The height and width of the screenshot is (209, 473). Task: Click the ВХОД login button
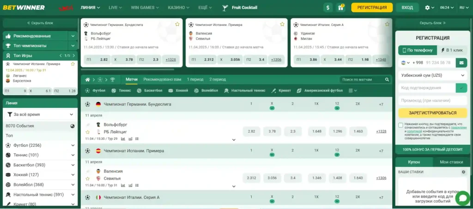pyautogui.click(x=407, y=7)
